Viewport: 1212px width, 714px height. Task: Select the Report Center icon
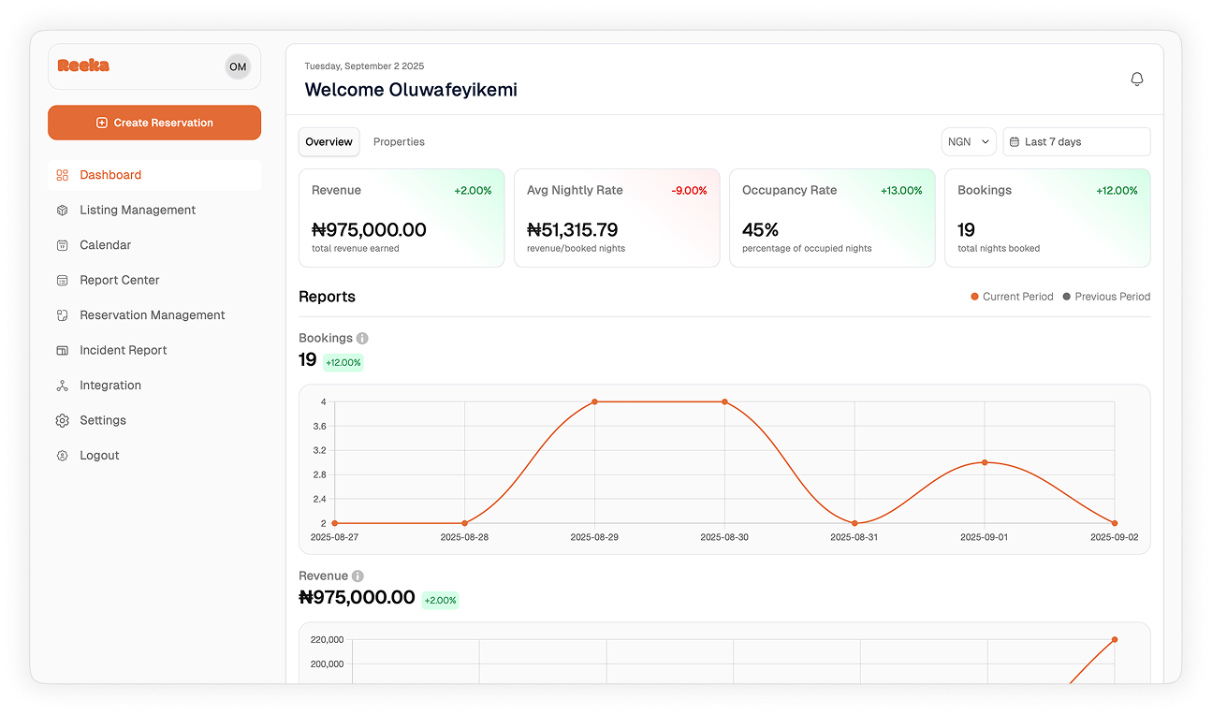point(62,280)
